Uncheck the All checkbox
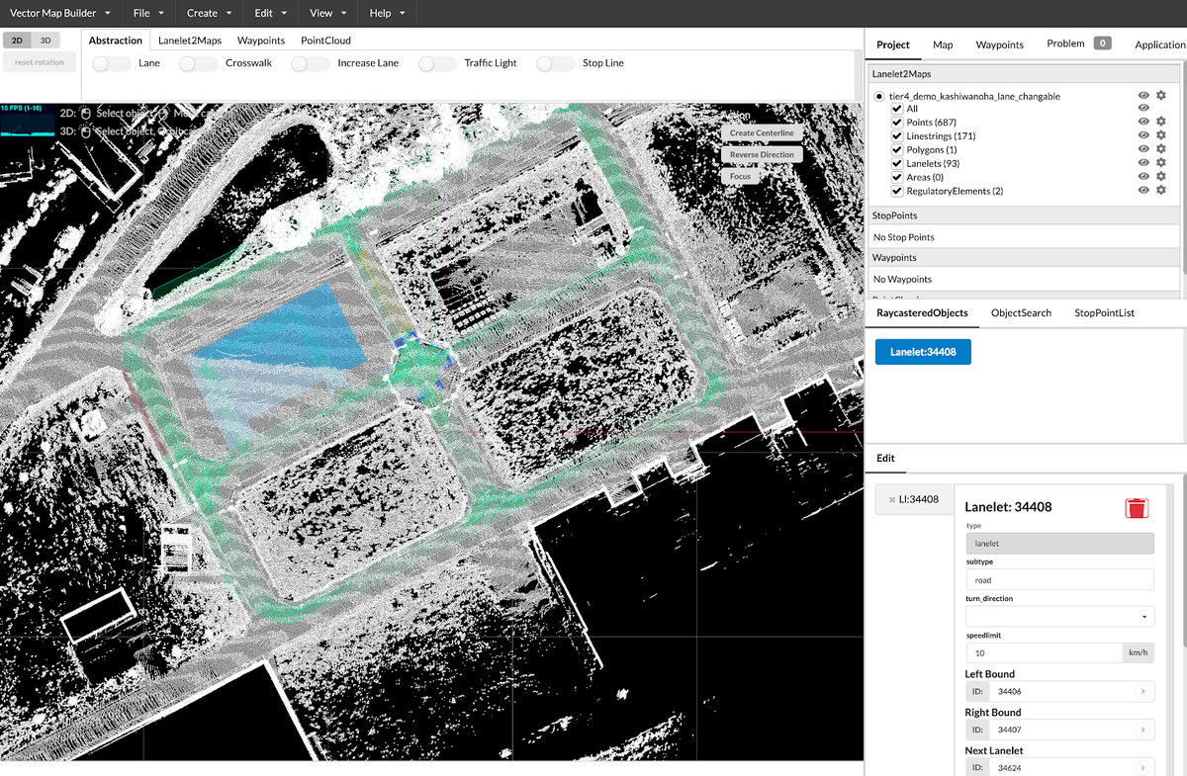This screenshot has width=1187, height=776. 897,109
